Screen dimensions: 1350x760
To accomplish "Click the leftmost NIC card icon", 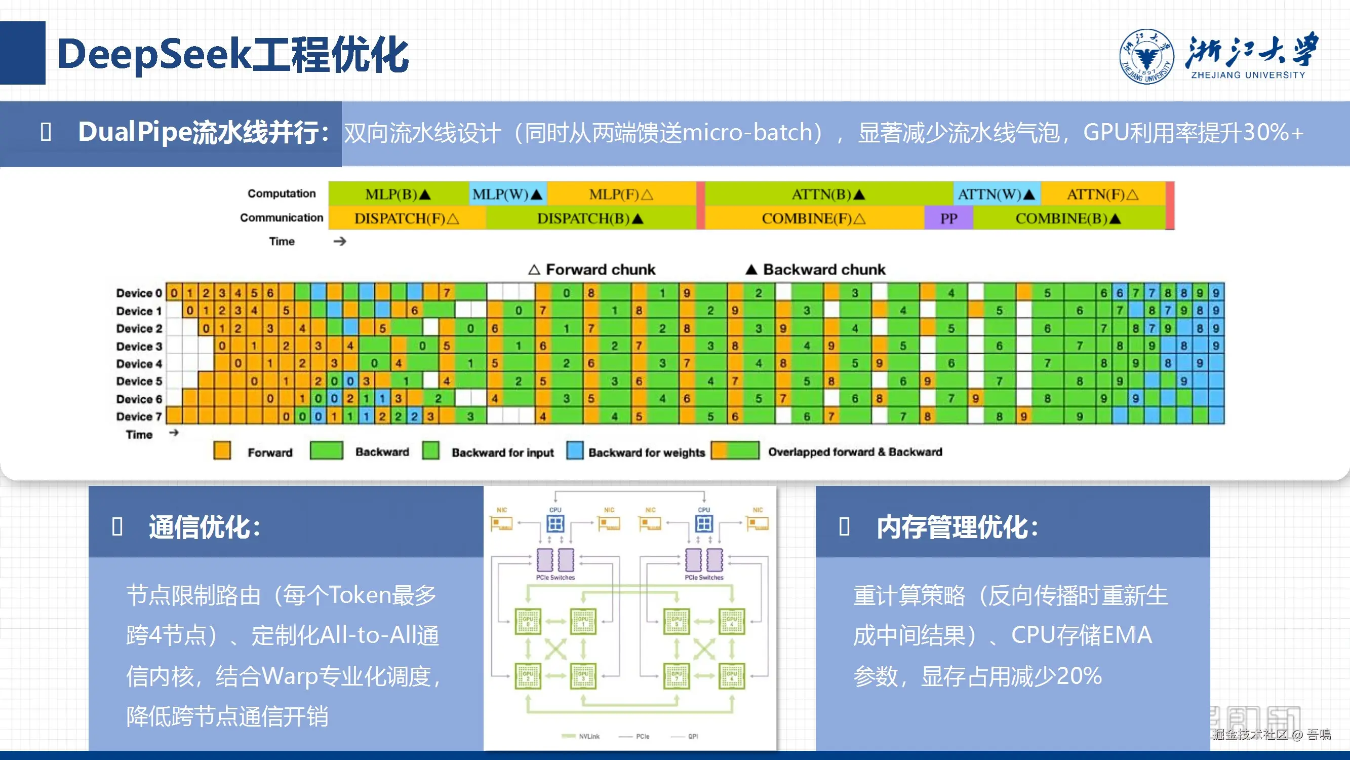I will 501,523.
